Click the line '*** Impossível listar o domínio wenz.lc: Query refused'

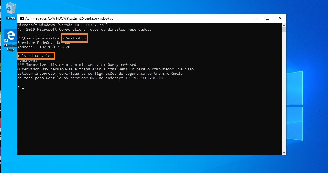tap(77, 65)
